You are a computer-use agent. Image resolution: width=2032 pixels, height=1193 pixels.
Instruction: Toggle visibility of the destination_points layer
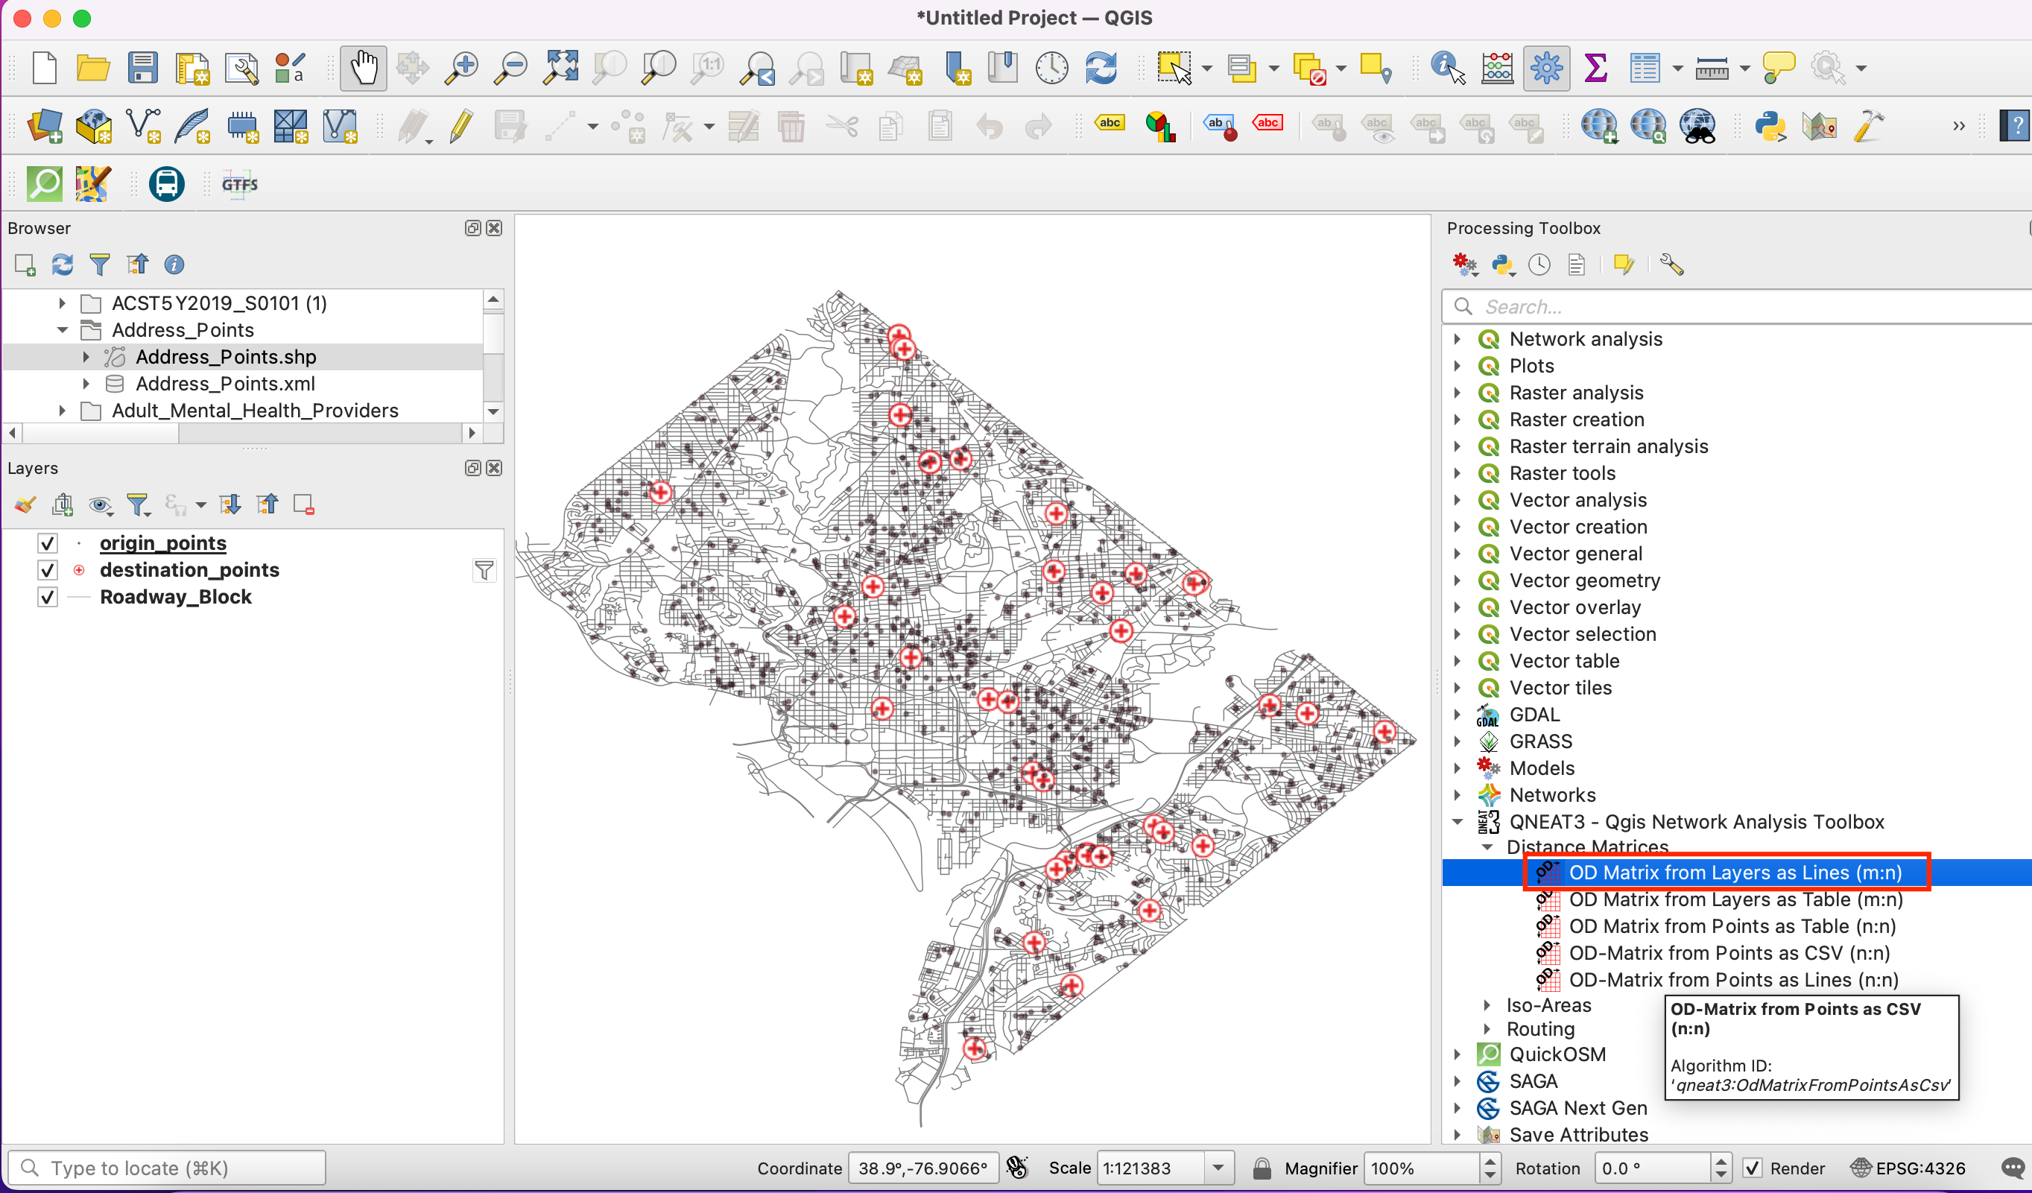48,570
